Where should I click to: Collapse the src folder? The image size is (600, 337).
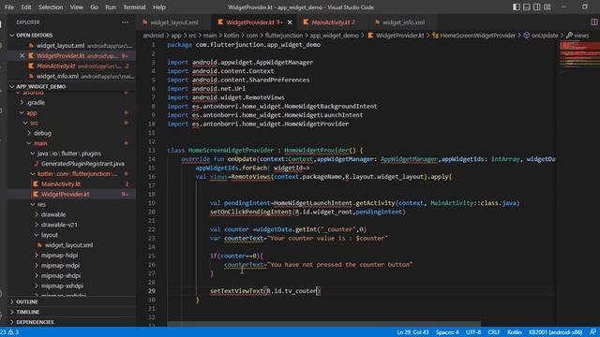tap(72, 123)
